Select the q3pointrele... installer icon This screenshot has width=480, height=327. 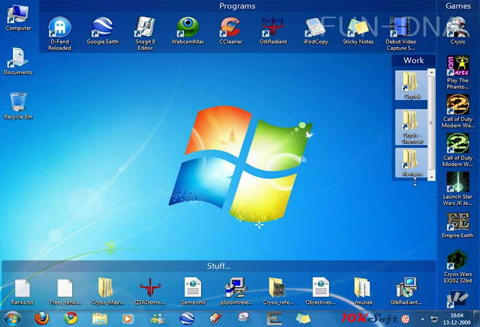[235, 292]
